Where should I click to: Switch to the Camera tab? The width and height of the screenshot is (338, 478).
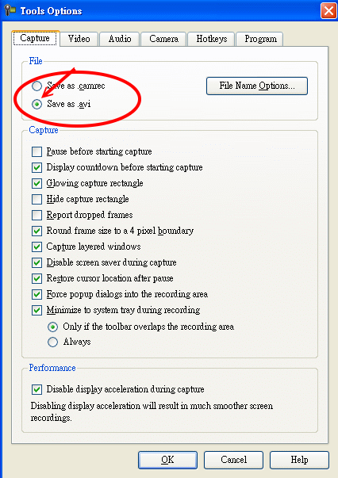pos(163,39)
